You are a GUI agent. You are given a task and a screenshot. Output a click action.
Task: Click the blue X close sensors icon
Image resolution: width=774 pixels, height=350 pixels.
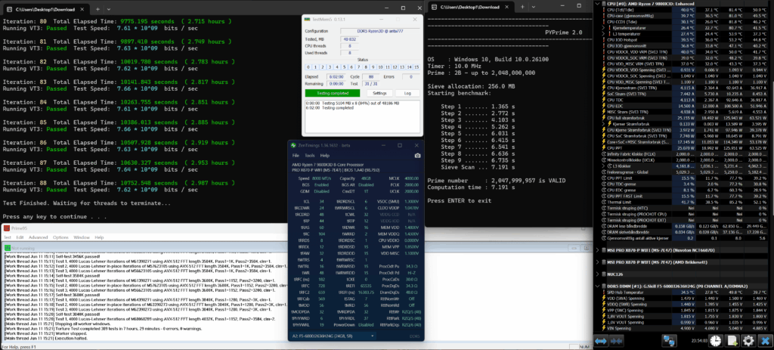[x=765, y=341]
